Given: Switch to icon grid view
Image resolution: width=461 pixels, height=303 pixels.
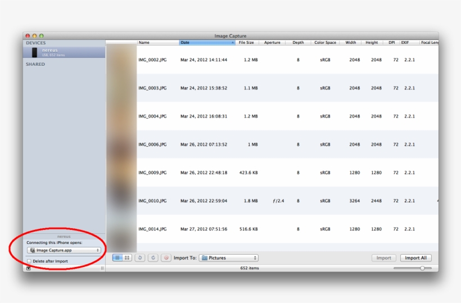Looking at the screenshot, I should 127,257.
